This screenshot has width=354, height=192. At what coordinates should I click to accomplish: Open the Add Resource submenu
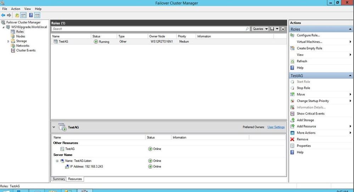pos(321,126)
